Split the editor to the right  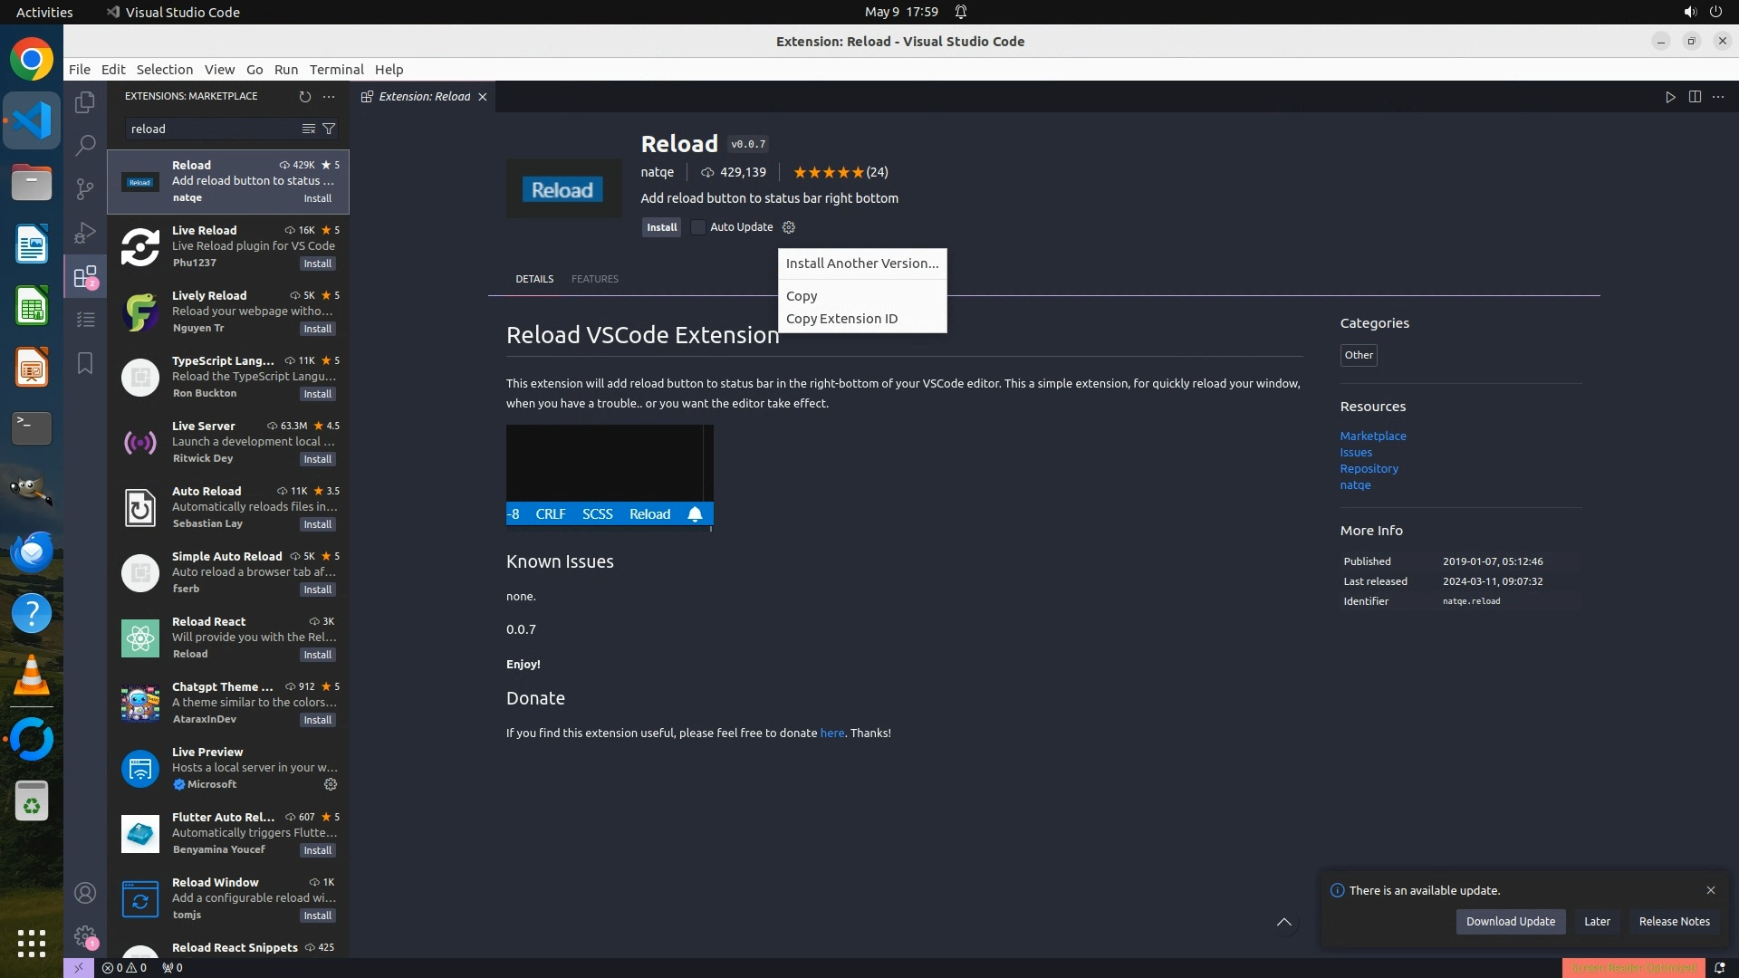(1695, 97)
